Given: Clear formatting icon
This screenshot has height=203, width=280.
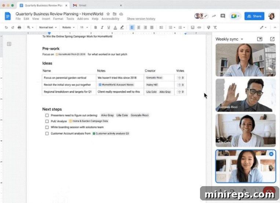Looking at the screenshot, I should (215, 27).
